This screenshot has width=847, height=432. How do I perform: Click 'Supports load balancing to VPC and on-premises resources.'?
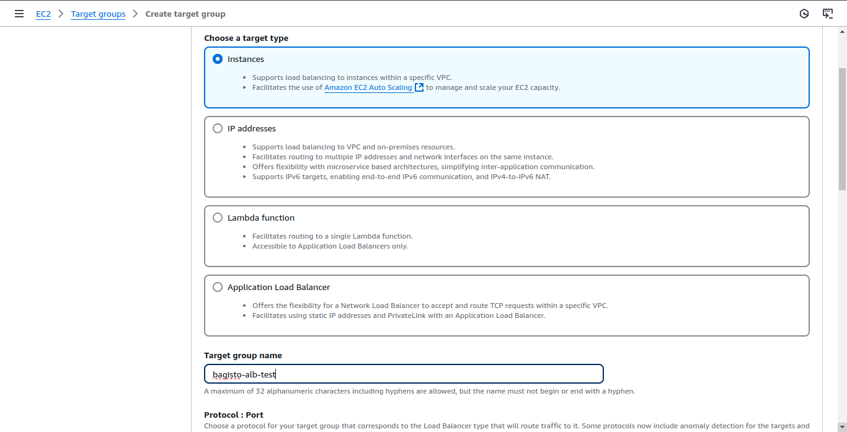pos(353,147)
